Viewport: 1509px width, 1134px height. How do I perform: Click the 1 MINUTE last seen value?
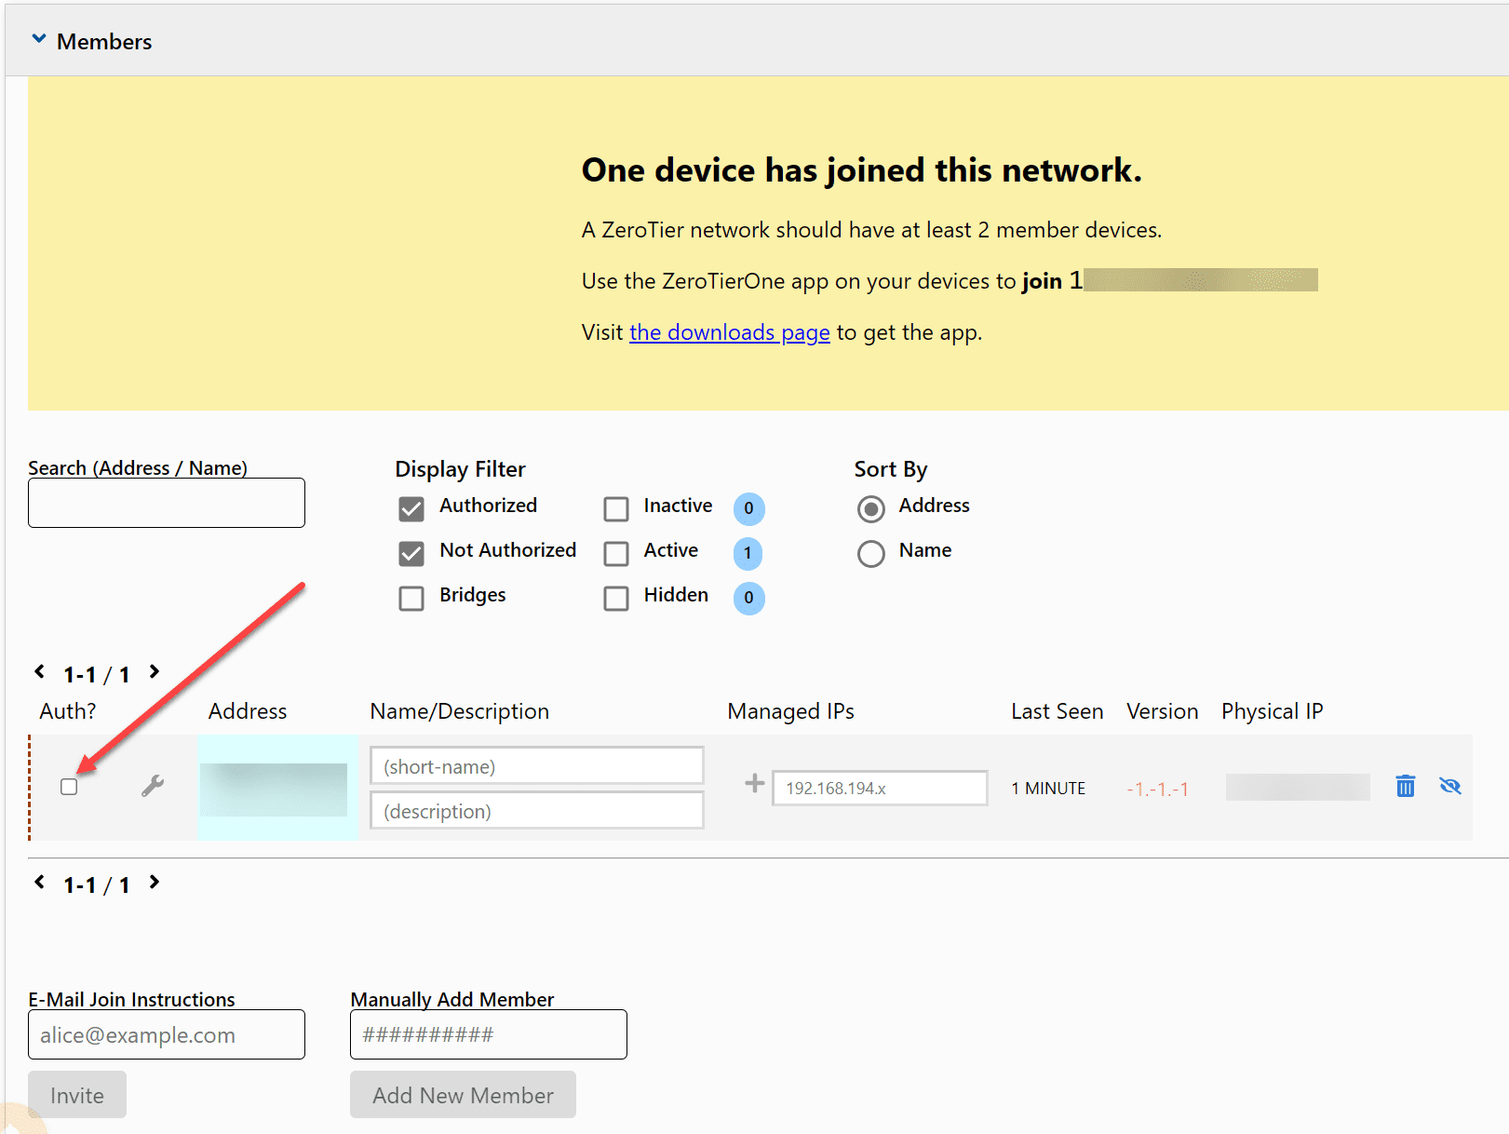click(x=1049, y=789)
